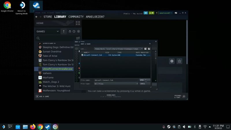
Task: Click the OPEN button
Action: point(145,80)
